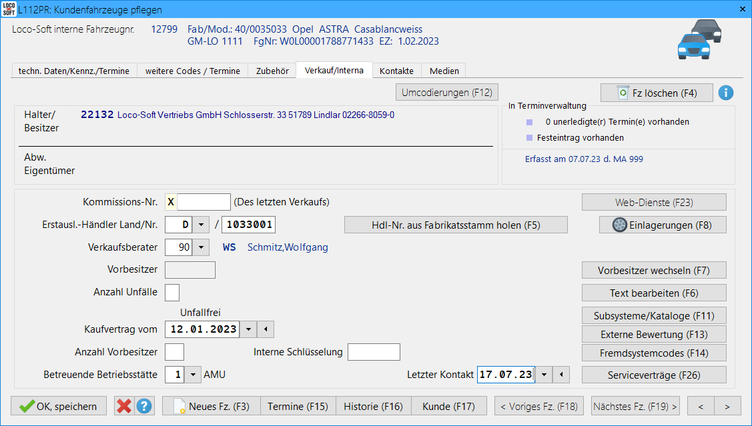Click the red X cancel icon
Viewport: 752px width, 426px height.
point(123,406)
